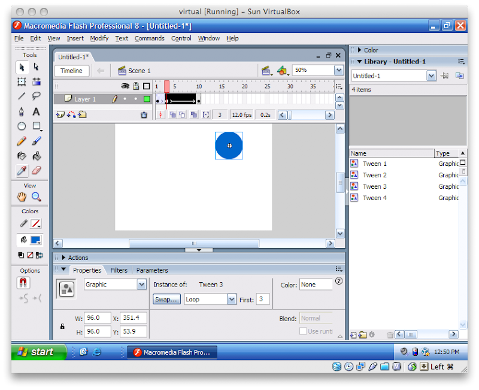Click Insert Layer icon below timeline

(x=60, y=115)
